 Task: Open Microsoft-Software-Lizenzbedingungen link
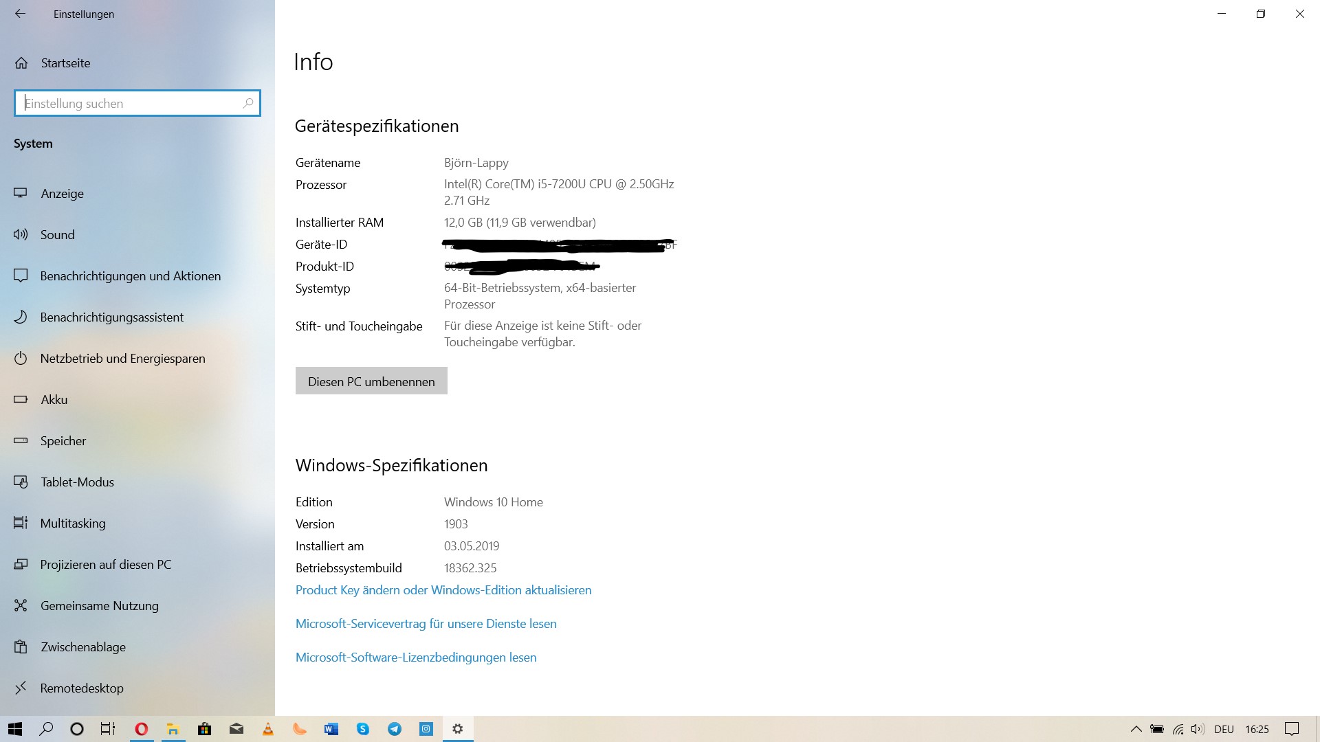415,657
